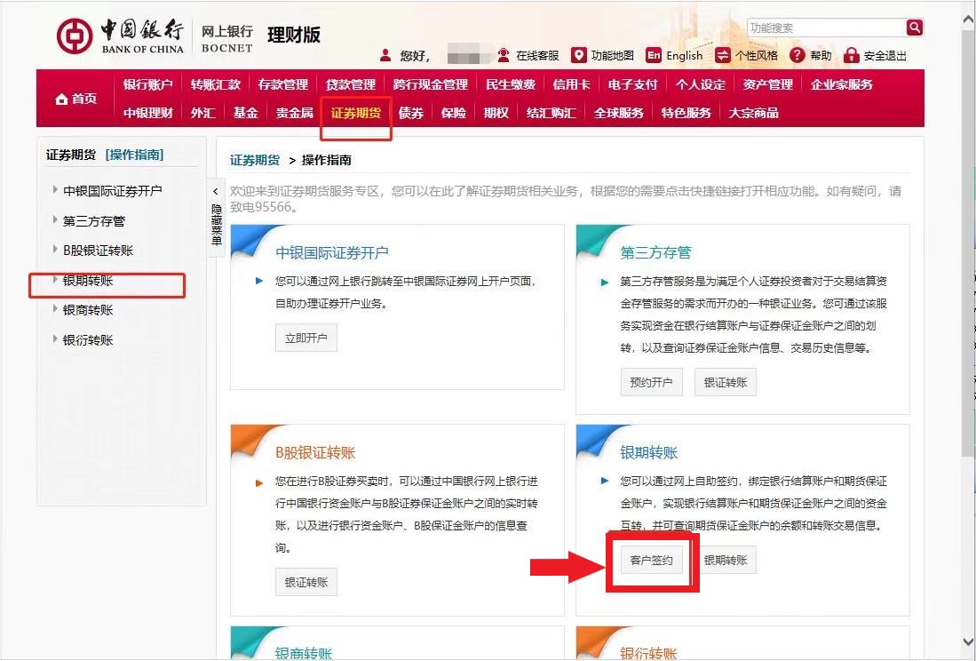This screenshot has width=976, height=661.
Task: Switch language via English icon
Action: (x=654, y=55)
